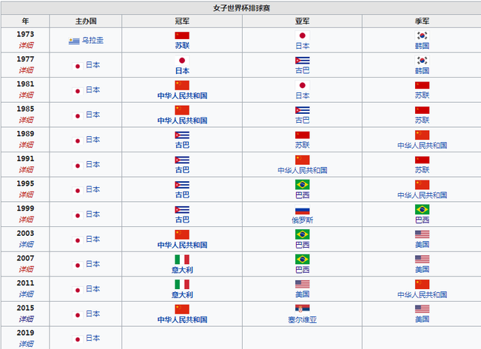Click the Italy flag for the 2007 champion

coord(182,260)
